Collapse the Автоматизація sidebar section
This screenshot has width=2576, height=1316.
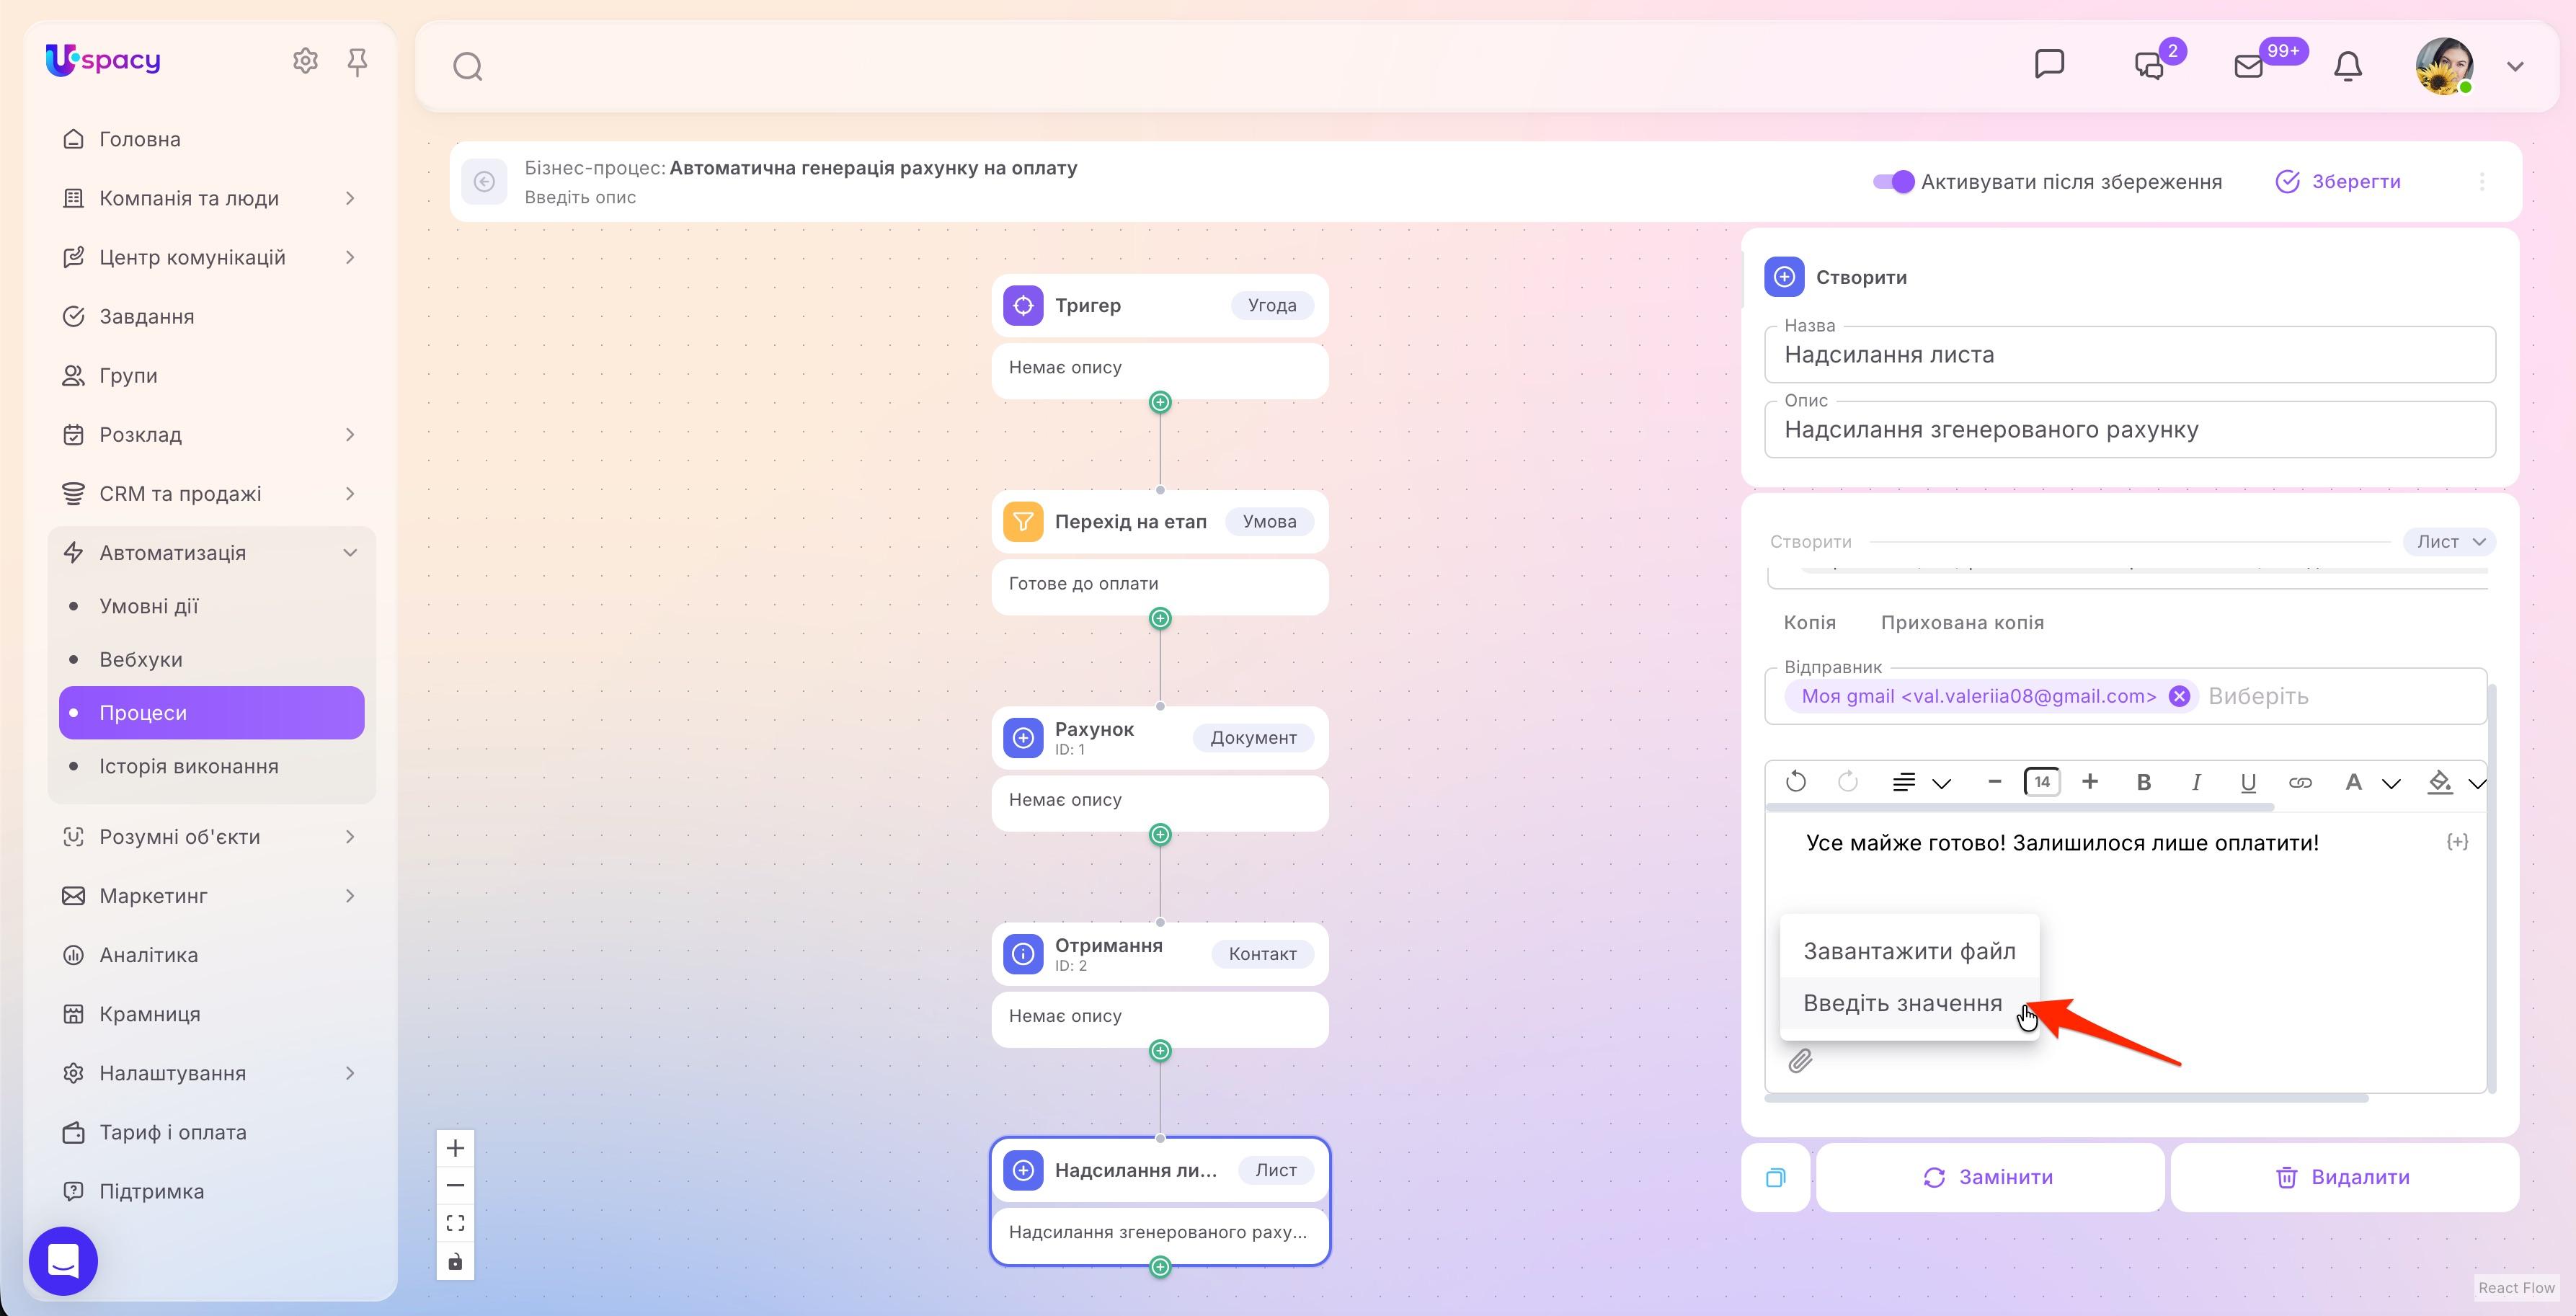(350, 553)
